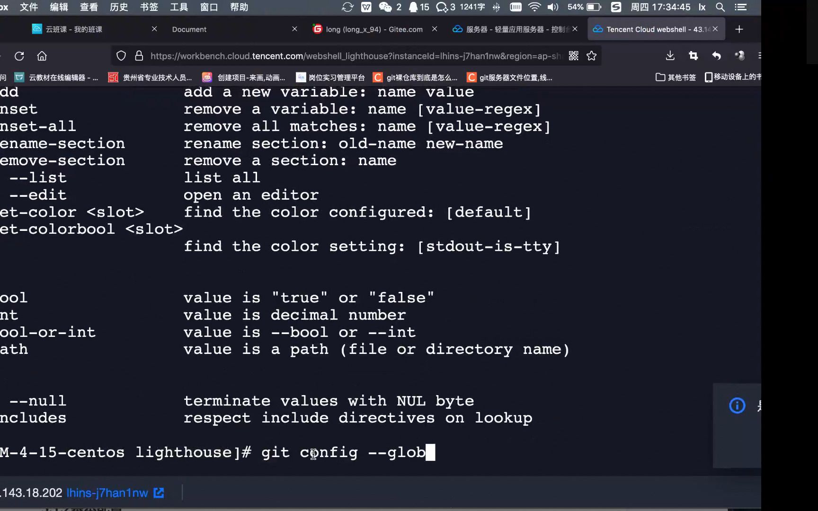Open bookmark 云教材在线编辑器
The width and height of the screenshot is (818, 511).
[x=57, y=78]
